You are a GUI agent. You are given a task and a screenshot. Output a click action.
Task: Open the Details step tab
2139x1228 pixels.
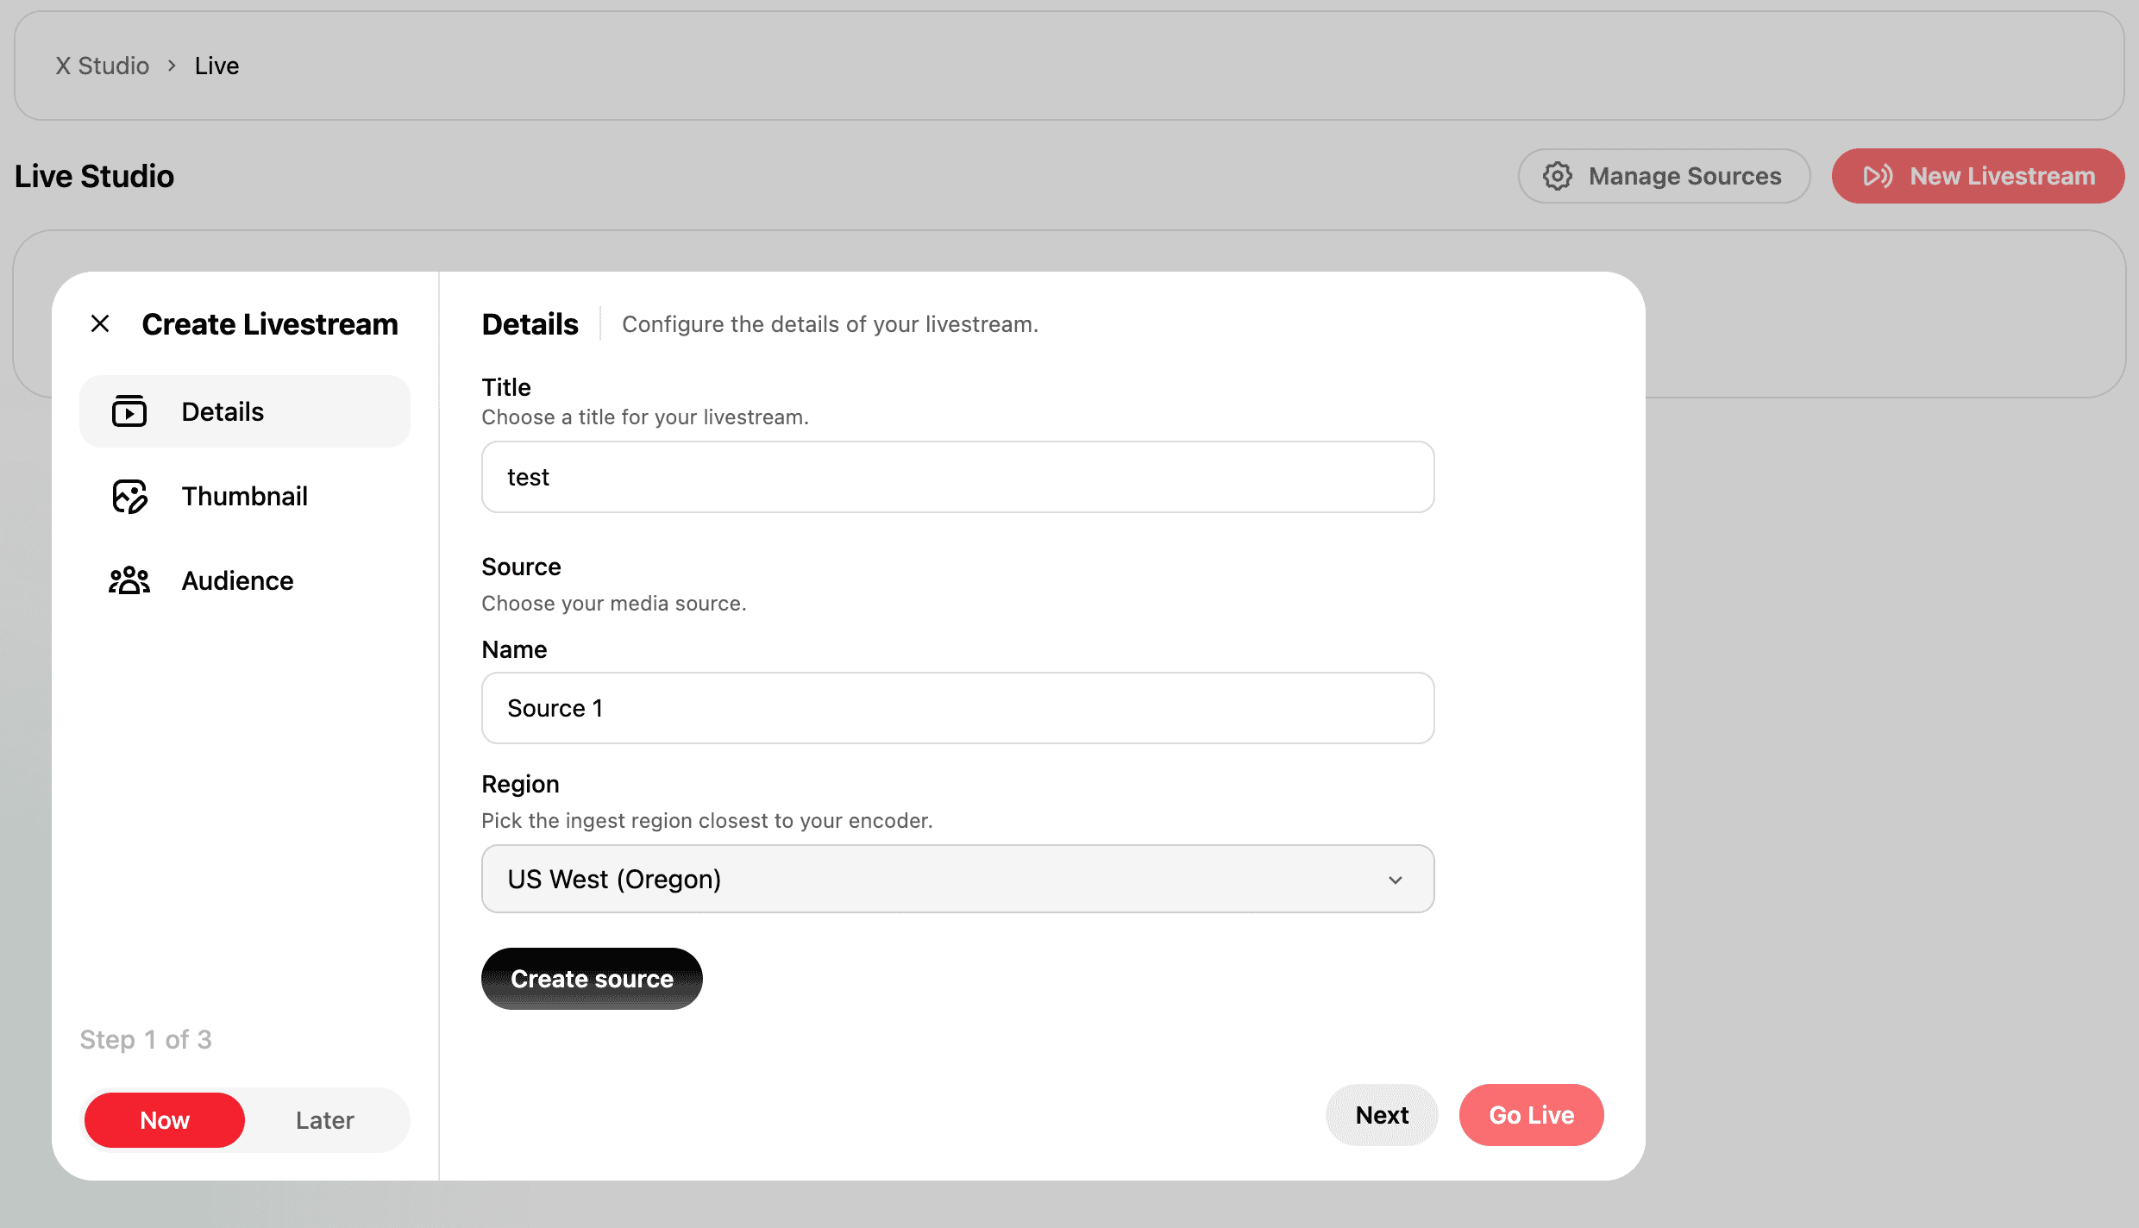245,411
